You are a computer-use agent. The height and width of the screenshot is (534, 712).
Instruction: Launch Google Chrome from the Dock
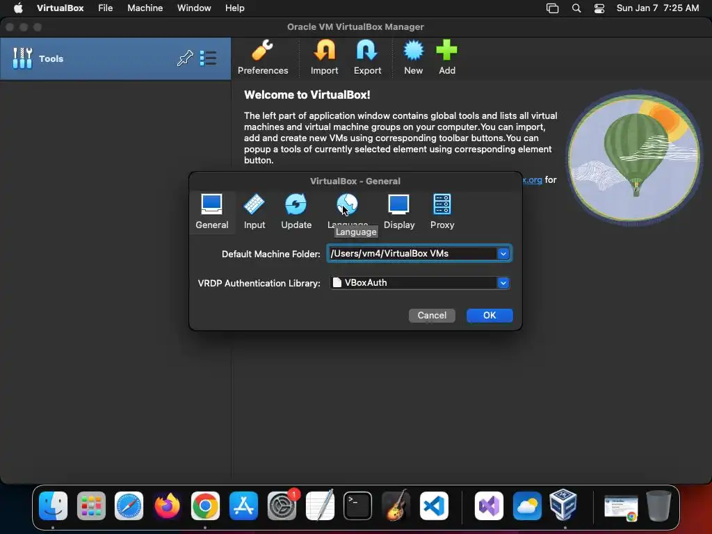pos(205,505)
